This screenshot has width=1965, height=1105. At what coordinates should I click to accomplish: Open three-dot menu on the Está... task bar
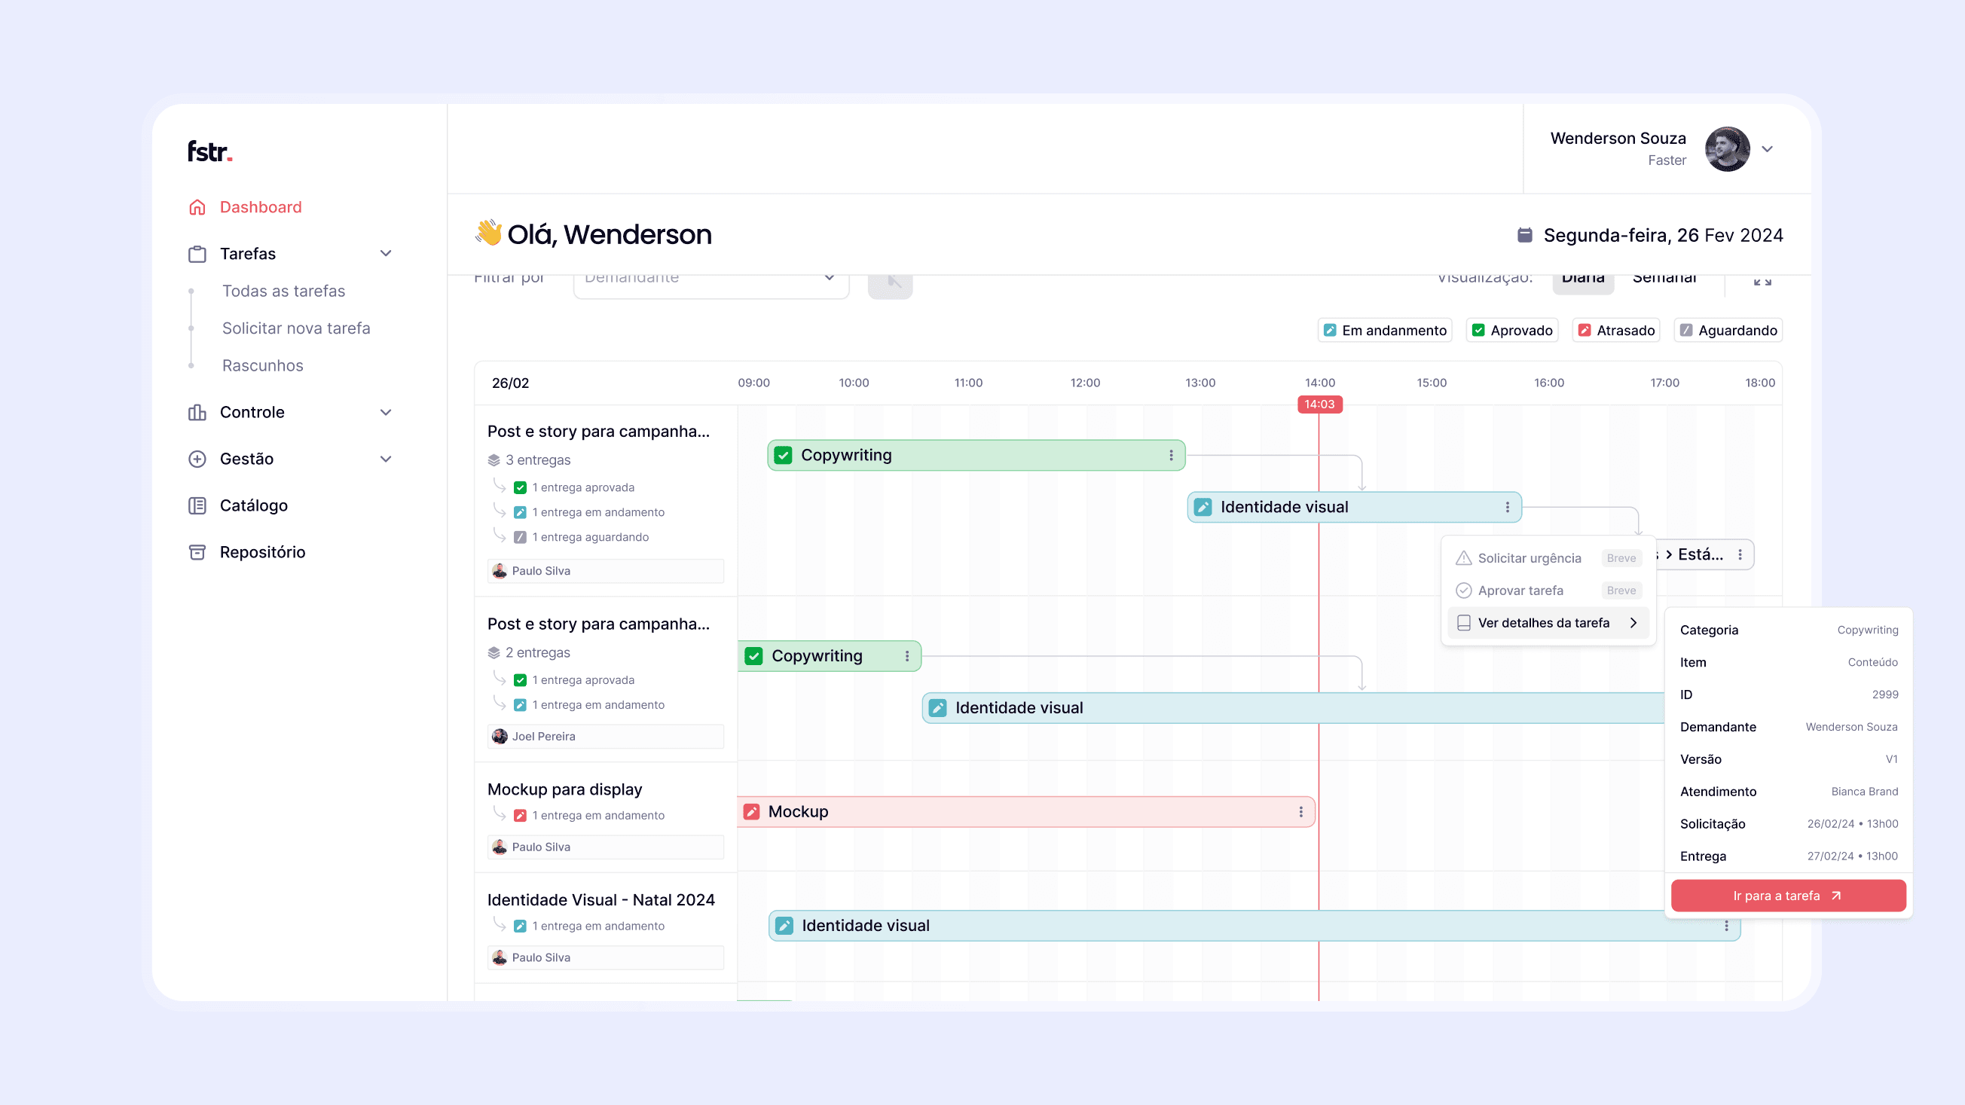(x=1740, y=554)
